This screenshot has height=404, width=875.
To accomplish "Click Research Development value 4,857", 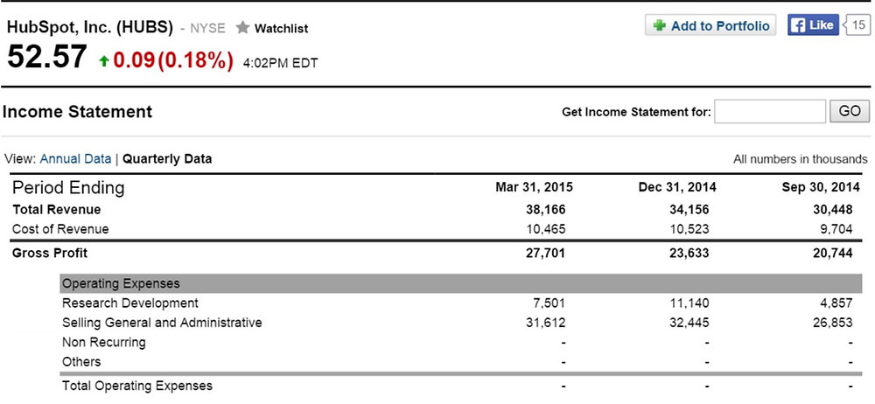I will click(836, 303).
